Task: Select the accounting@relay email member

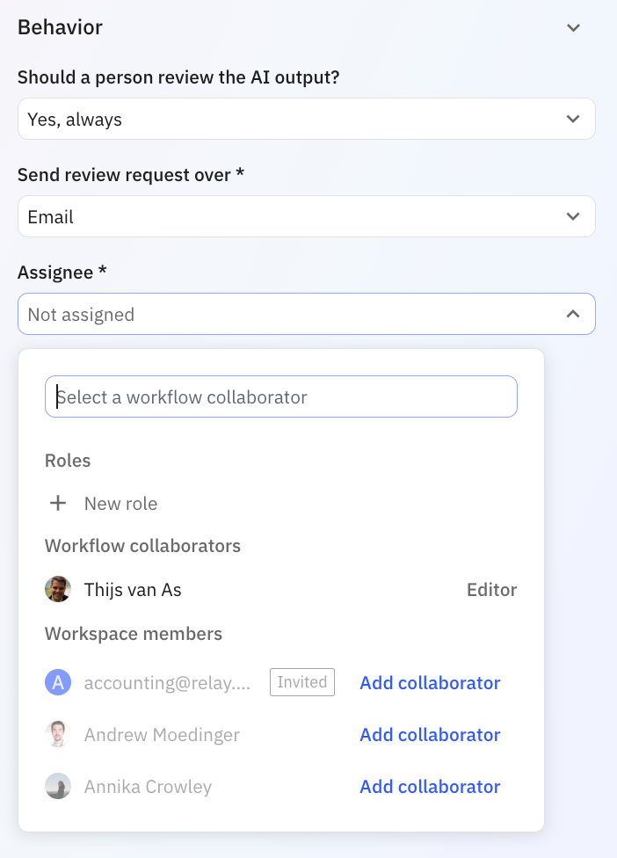Action: 167,683
